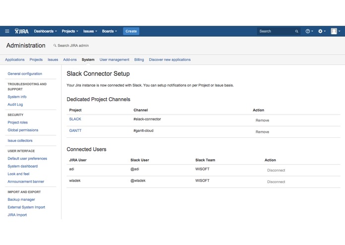Open the settings gear menu
The width and height of the screenshot is (345, 245).
(x=322, y=31)
